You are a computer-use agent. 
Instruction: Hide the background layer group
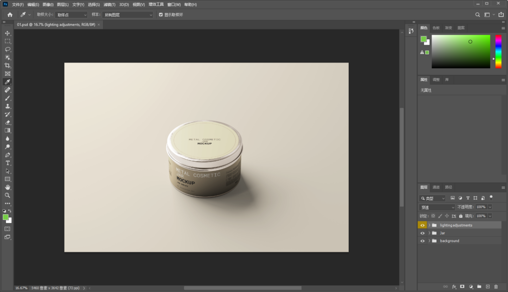[x=422, y=241]
